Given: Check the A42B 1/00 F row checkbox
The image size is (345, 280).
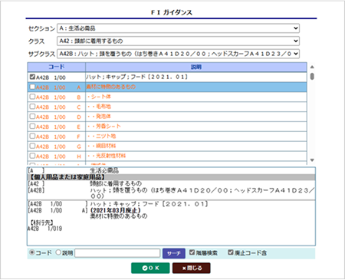Looking at the screenshot, I should [32, 136].
